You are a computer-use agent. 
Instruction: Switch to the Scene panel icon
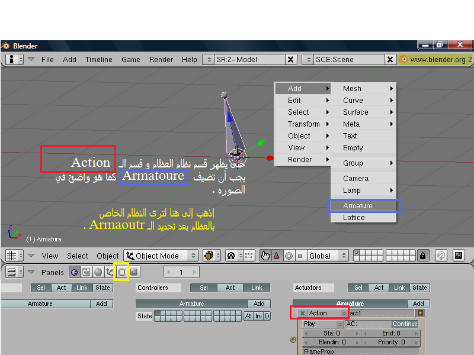click(x=134, y=272)
